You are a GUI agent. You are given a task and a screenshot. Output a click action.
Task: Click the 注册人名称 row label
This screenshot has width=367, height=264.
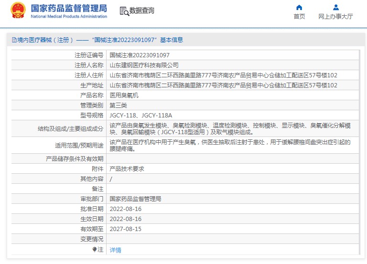pyautogui.click(x=89, y=65)
